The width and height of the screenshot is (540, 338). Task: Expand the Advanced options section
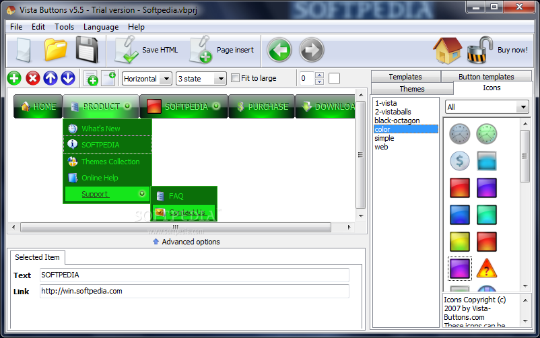186,242
